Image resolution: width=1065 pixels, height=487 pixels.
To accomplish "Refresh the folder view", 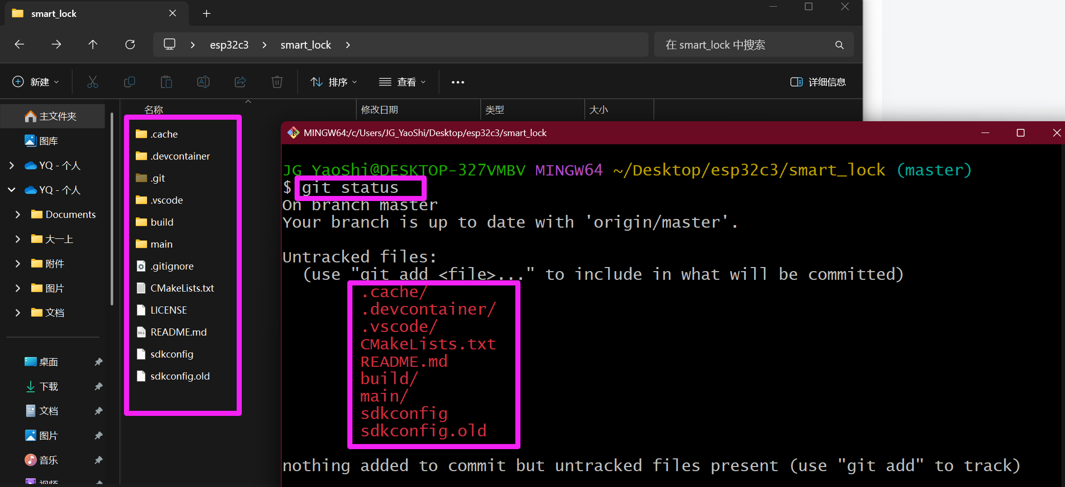I will [x=130, y=45].
